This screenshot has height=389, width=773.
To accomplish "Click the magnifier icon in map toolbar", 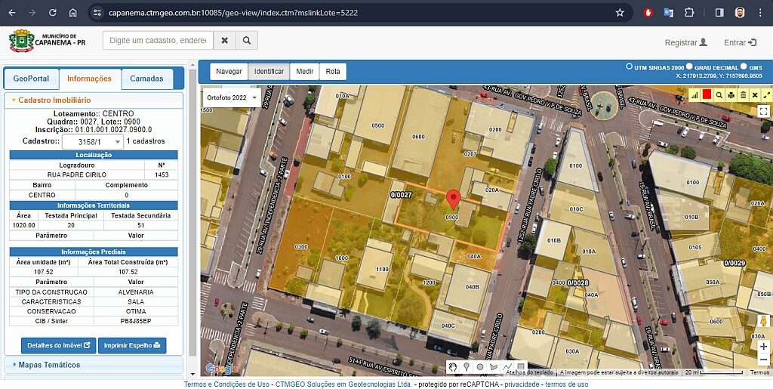I will pos(719,94).
